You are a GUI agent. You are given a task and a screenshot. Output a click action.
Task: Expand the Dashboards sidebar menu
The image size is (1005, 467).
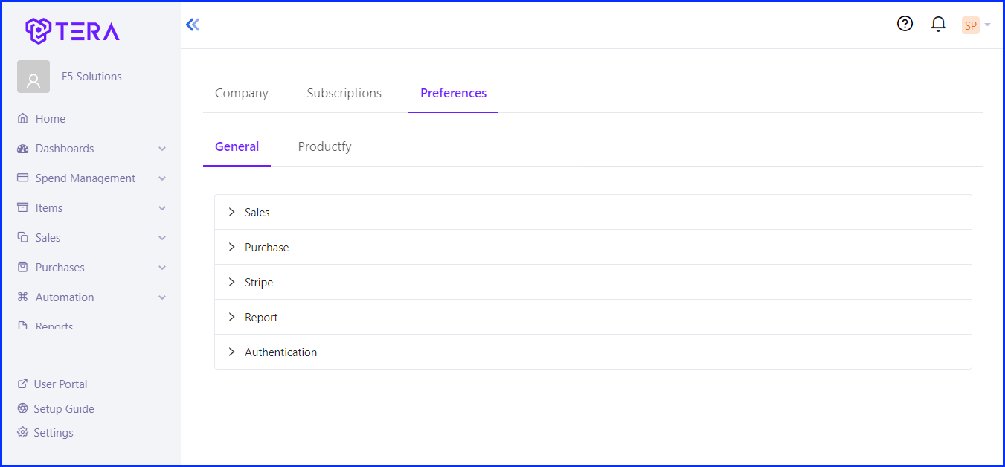[91, 149]
